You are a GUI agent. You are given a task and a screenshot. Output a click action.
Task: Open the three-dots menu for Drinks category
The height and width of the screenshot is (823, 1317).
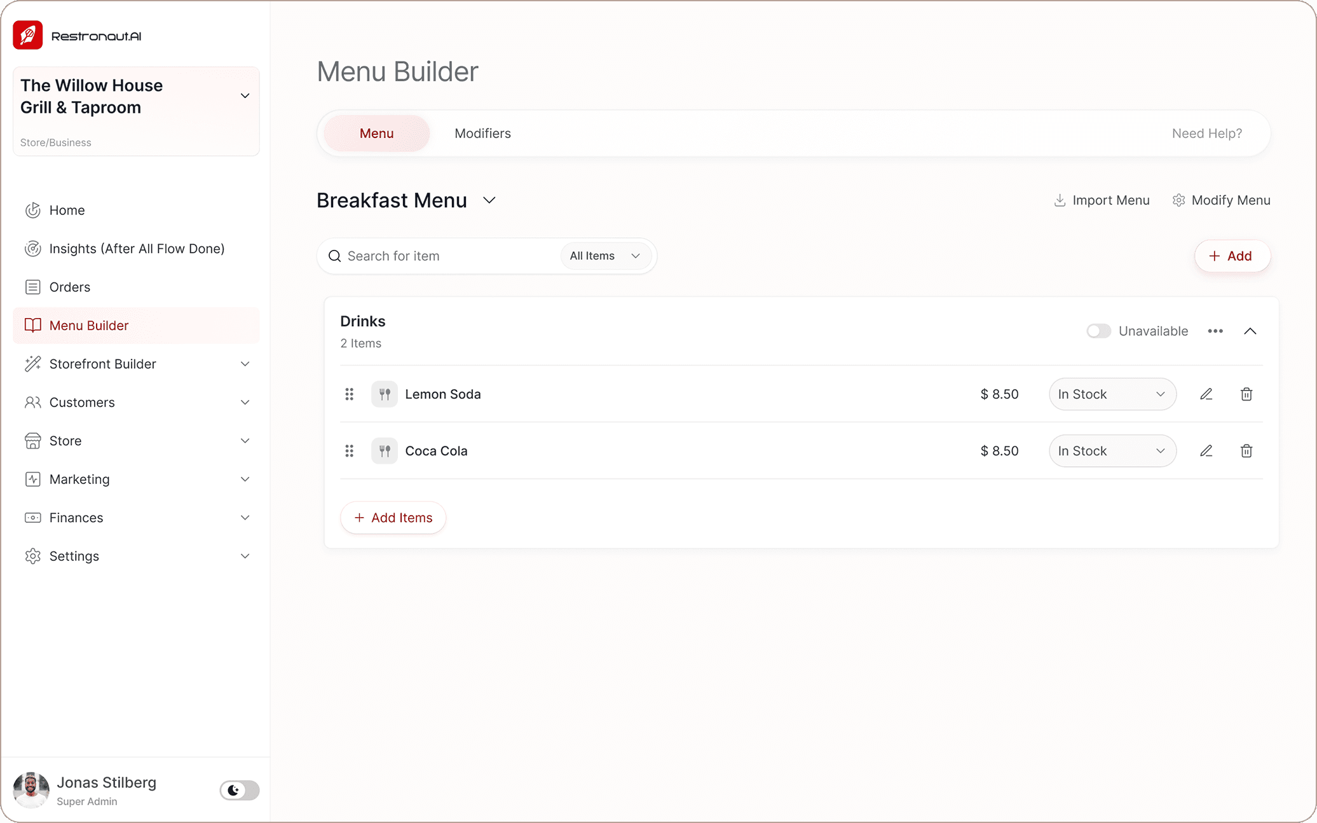click(x=1215, y=331)
